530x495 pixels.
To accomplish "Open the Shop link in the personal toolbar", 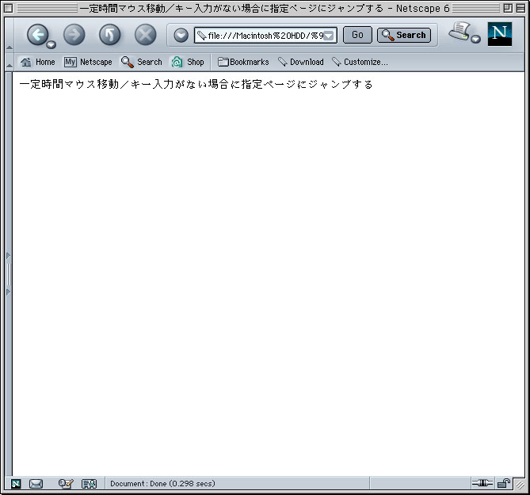I will point(188,62).
